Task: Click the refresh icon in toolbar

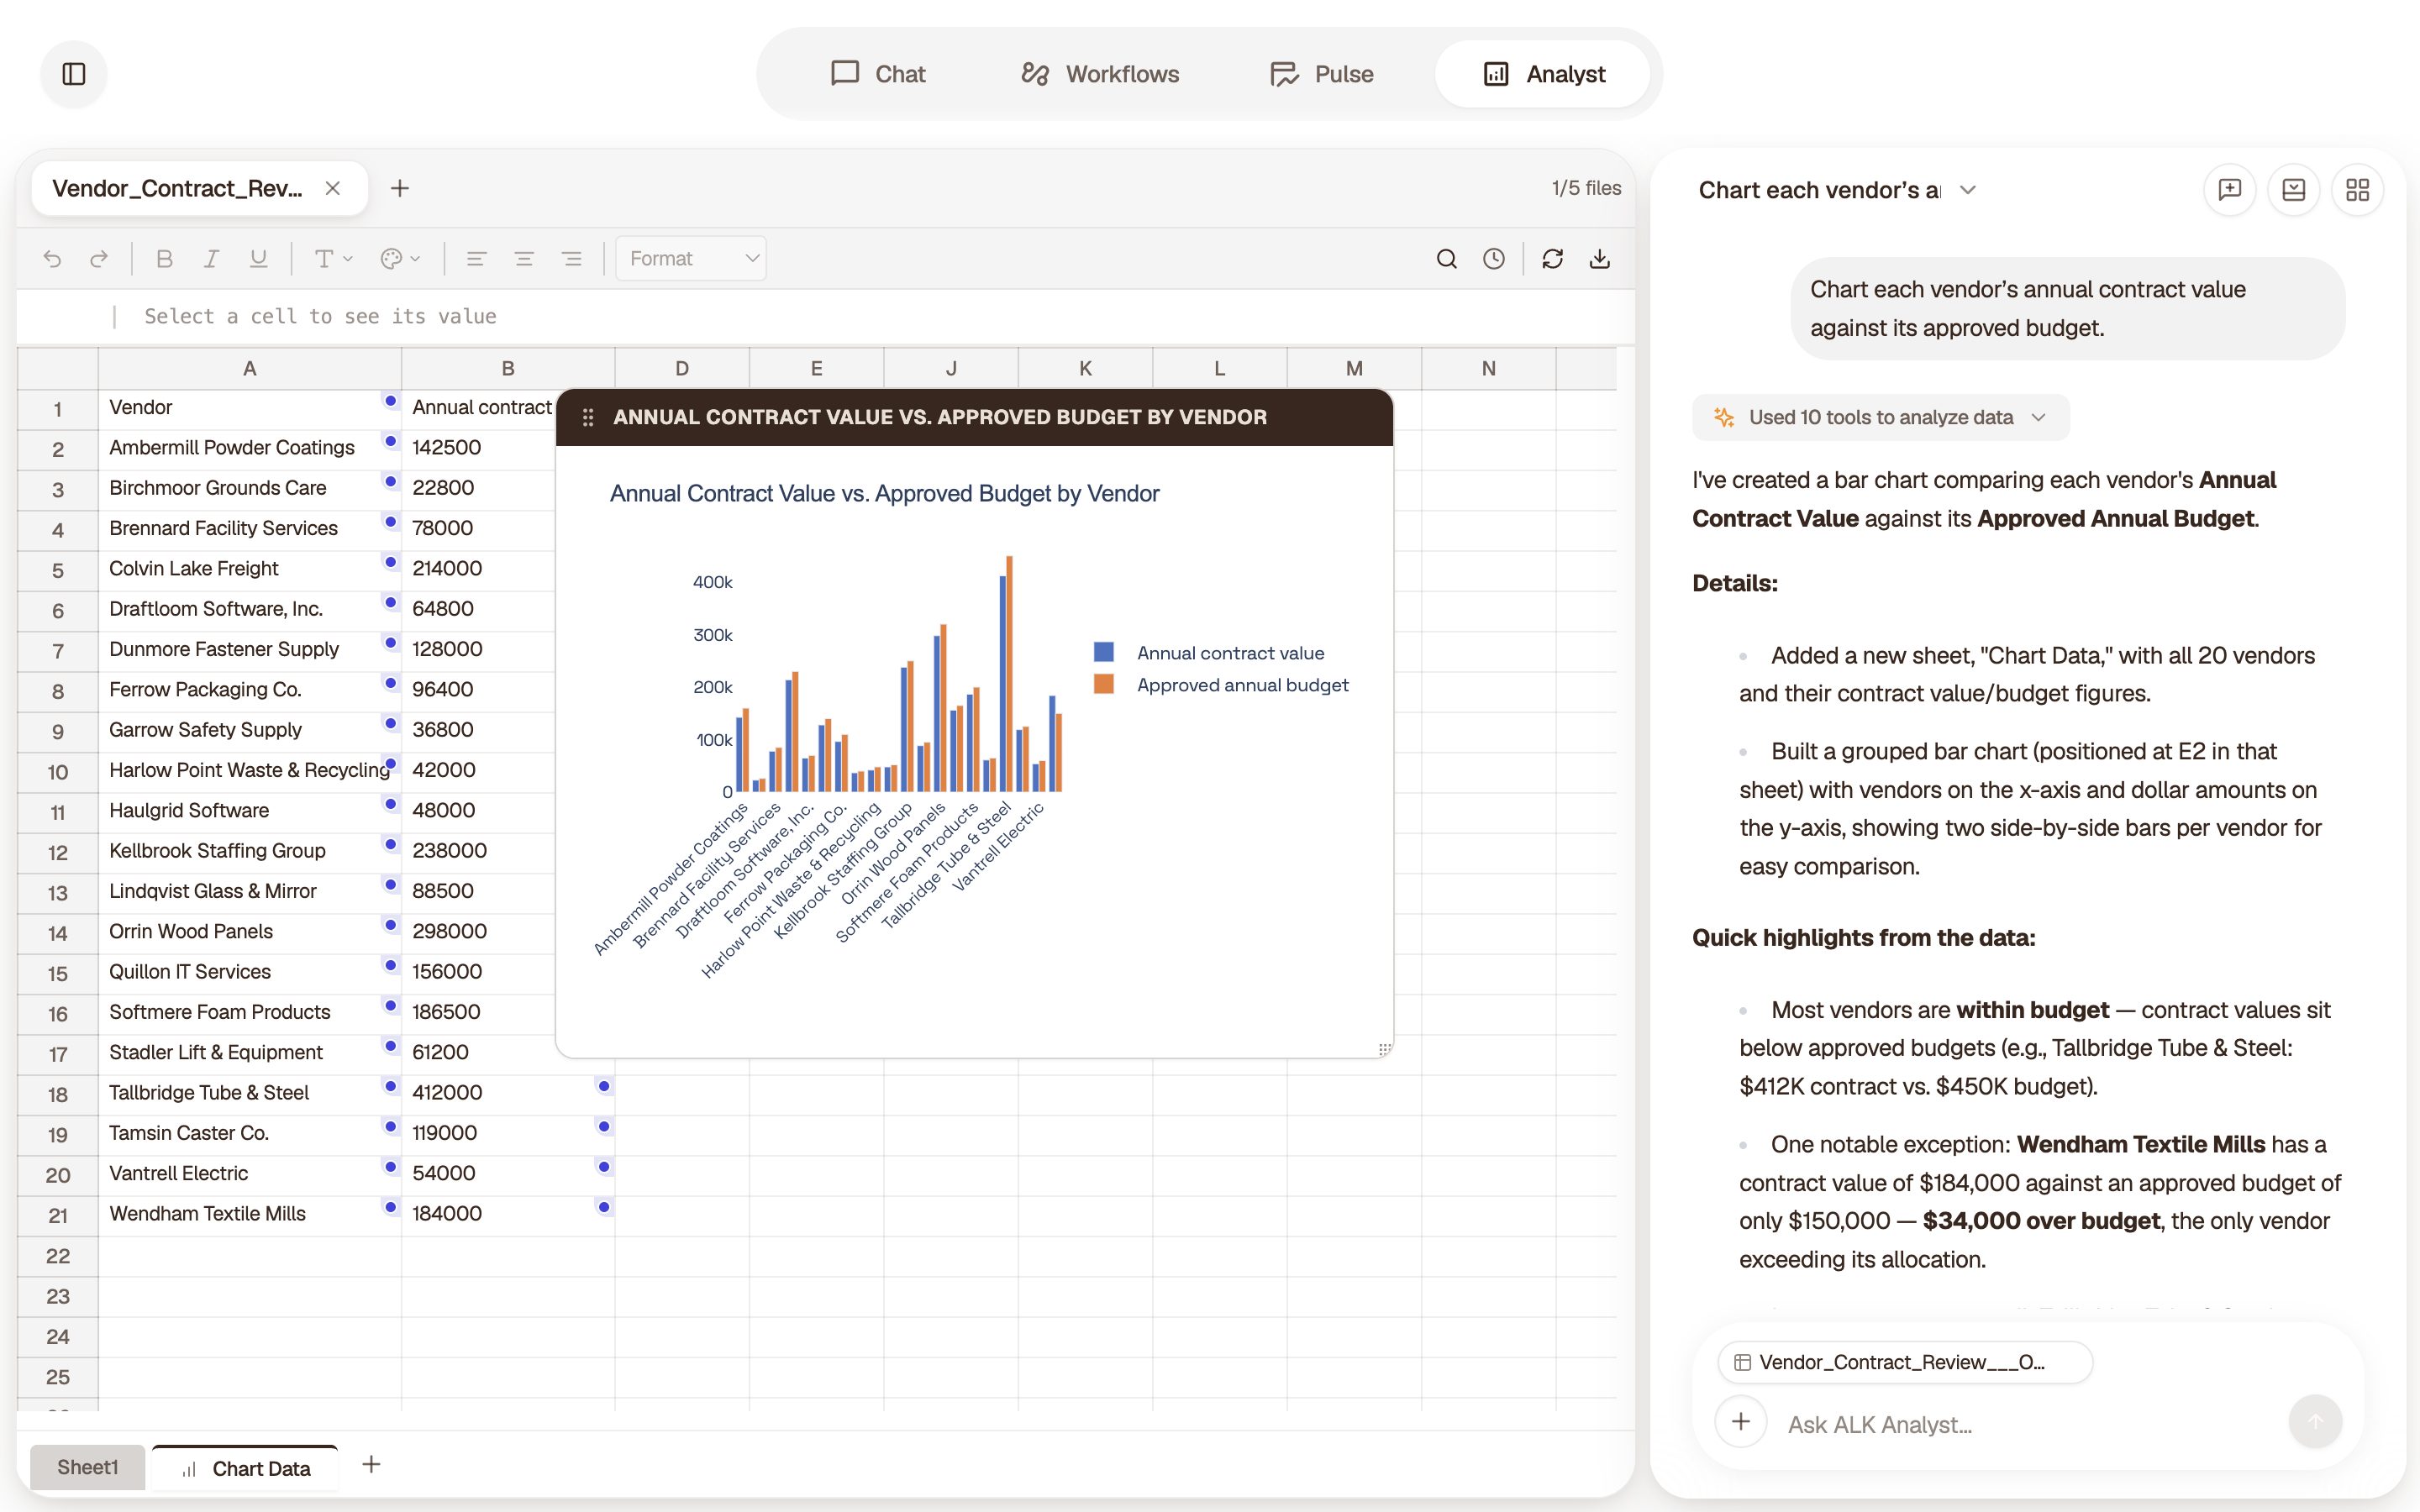Action: click(x=1552, y=259)
